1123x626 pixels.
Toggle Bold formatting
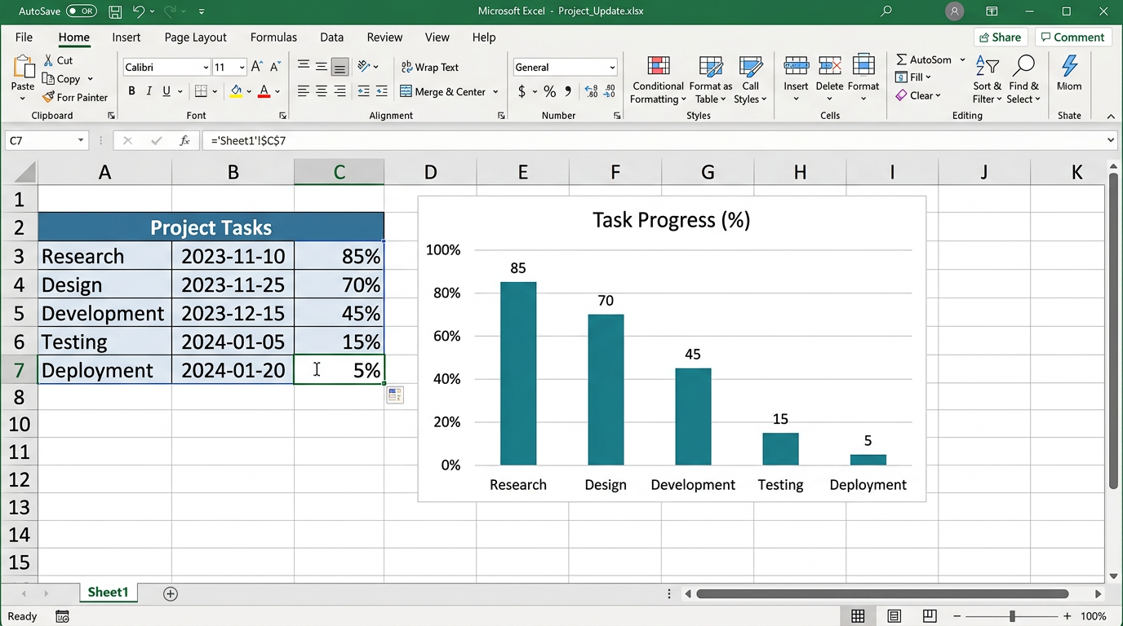[131, 91]
